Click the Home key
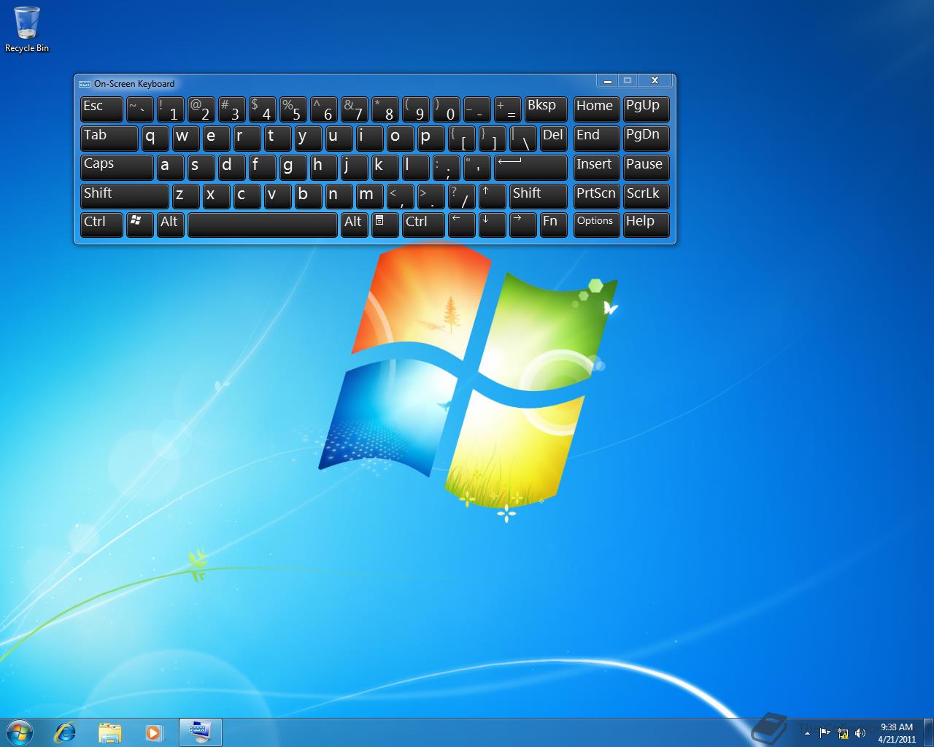The height and width of the screenshot is (747, 934). click(x=596, y=109)
